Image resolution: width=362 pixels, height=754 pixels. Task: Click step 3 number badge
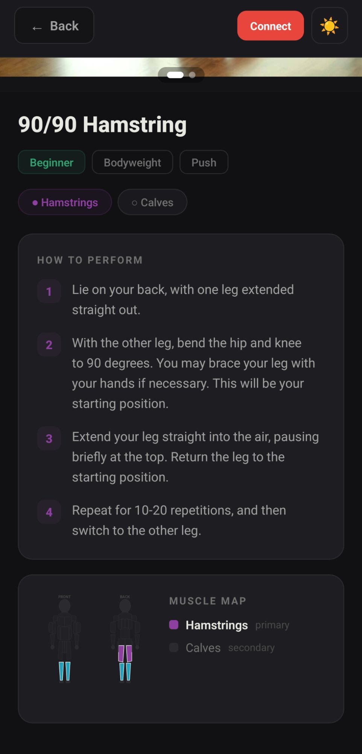pos(49,438)
